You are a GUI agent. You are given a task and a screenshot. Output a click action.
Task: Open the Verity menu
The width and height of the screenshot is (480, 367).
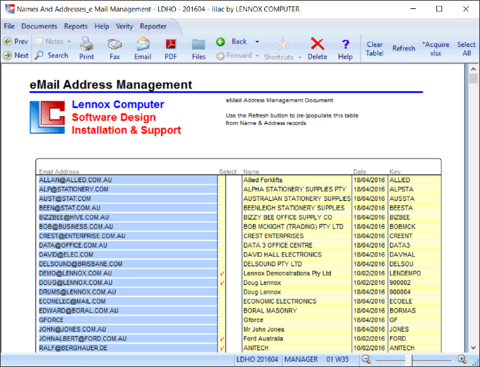124,26
